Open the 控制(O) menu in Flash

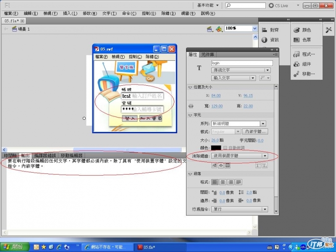149,13
